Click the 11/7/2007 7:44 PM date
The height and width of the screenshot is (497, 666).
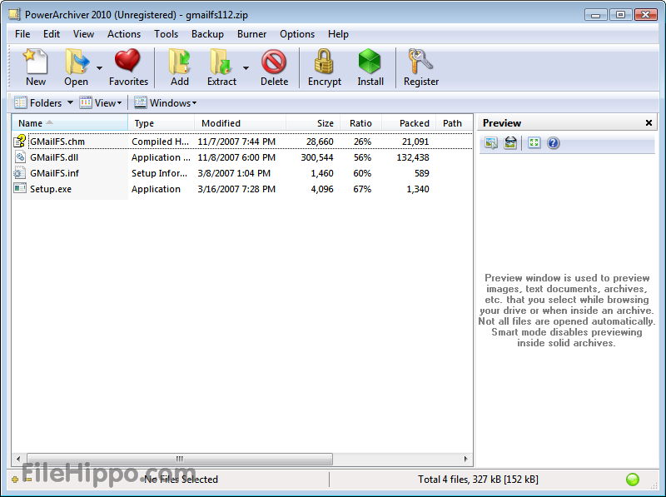pos(236,142)
